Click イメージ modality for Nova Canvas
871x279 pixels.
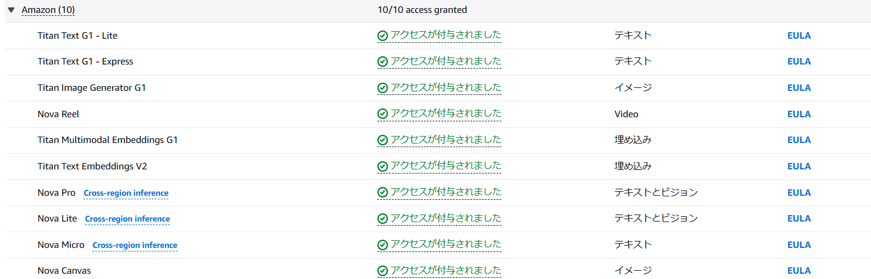coord(633,270)
